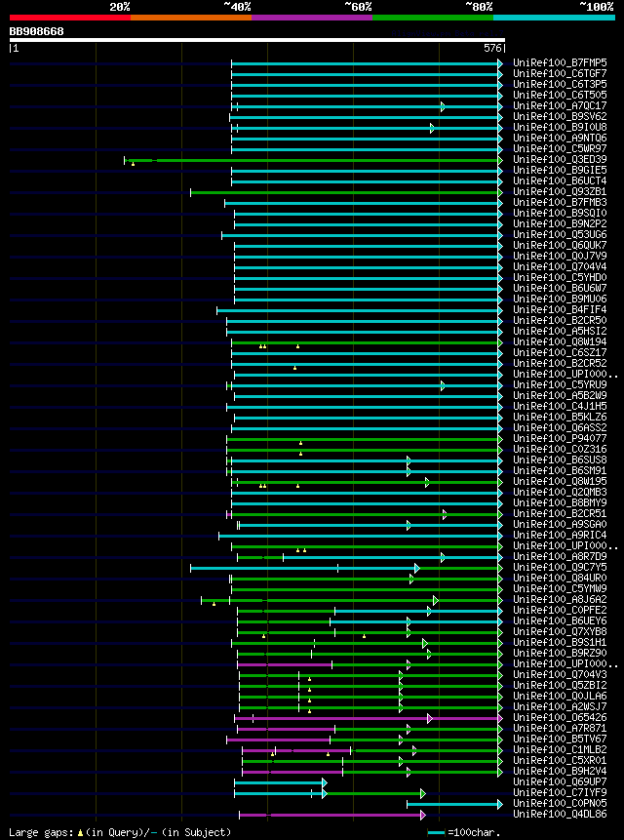Click the UniRef100_Q3ED39 label
Screen dimensions: 624x840
pyautogui.click(x=560, y=159)
